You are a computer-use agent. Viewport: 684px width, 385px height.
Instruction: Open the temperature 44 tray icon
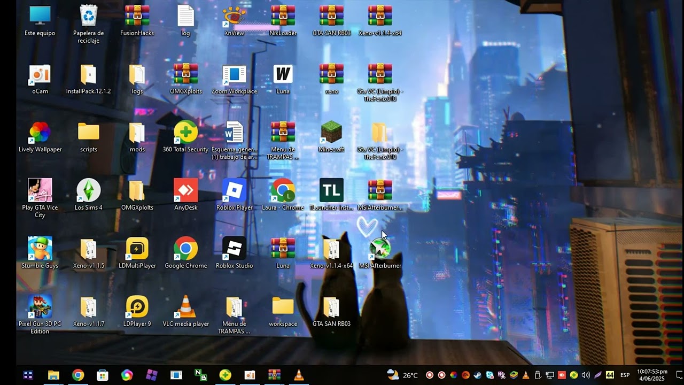click(610, 375)
